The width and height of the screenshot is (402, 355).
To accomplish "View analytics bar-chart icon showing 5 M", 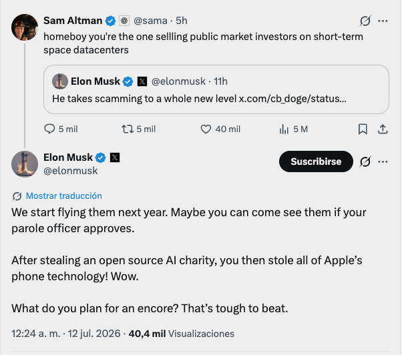I will [x=284, y=129].
